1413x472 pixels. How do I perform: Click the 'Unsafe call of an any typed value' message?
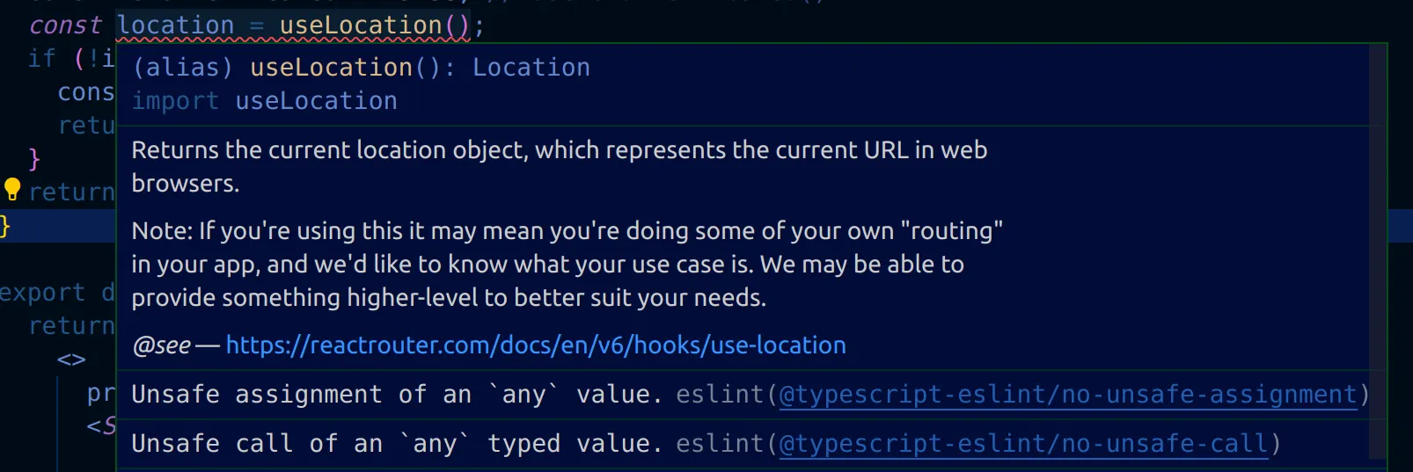click(396, 444)
